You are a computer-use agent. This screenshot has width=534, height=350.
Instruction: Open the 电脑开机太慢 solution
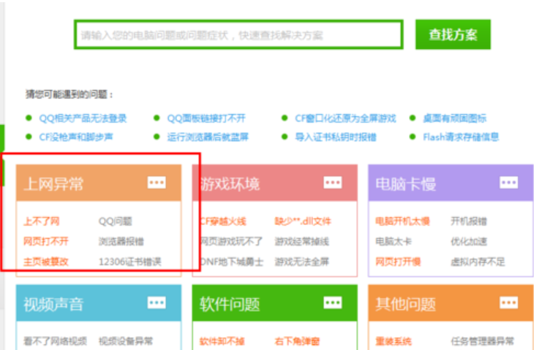402,221
